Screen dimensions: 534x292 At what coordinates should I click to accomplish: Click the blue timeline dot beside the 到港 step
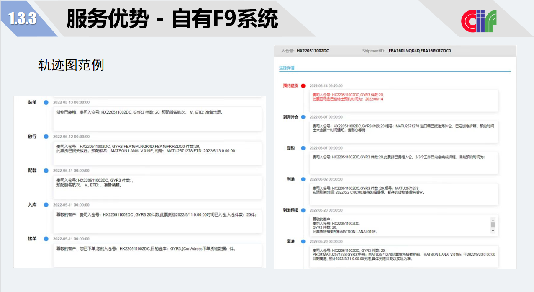tap(303, 179)
